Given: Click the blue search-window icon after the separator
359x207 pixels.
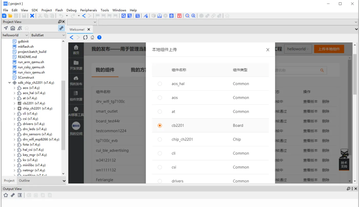Looking at the screenshot, I should pos(138,16).
